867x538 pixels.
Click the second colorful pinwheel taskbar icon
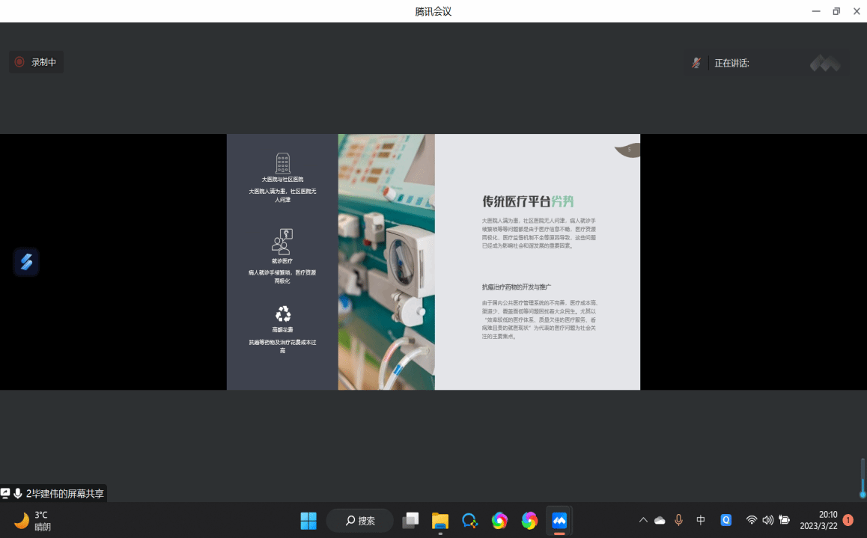point(529,520)
